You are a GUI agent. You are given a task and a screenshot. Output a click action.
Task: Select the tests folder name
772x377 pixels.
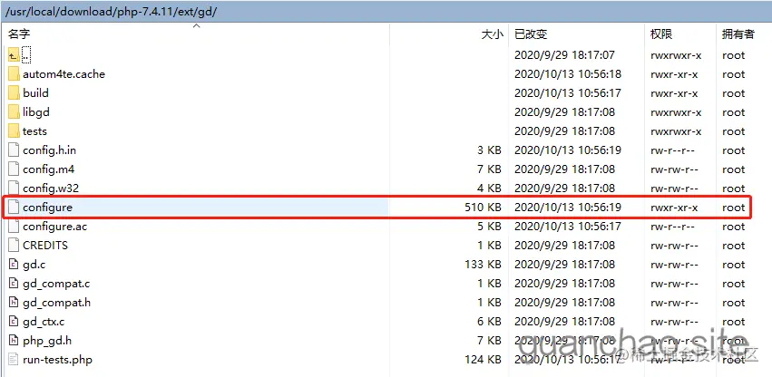(x=35, y=131)
